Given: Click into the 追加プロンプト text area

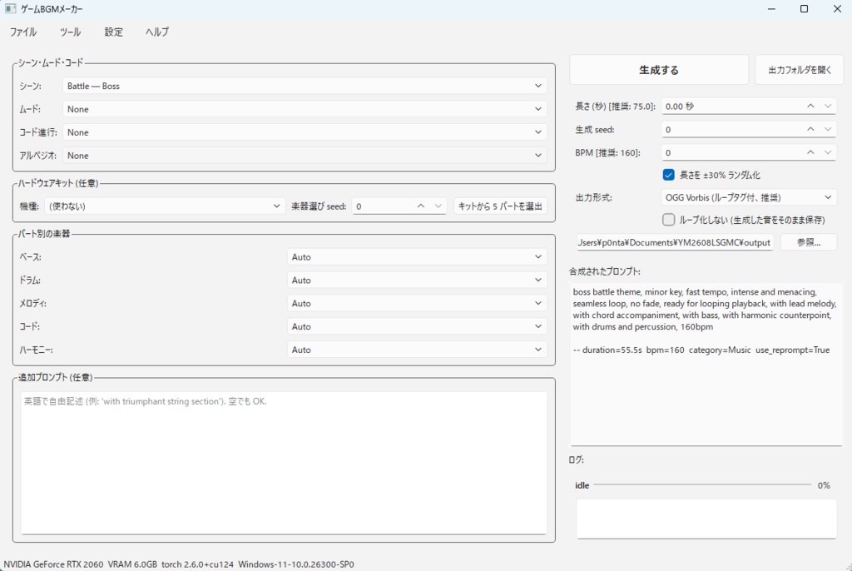Looking at the screenshot, I should pyautogui.click(x=284, y=463).
